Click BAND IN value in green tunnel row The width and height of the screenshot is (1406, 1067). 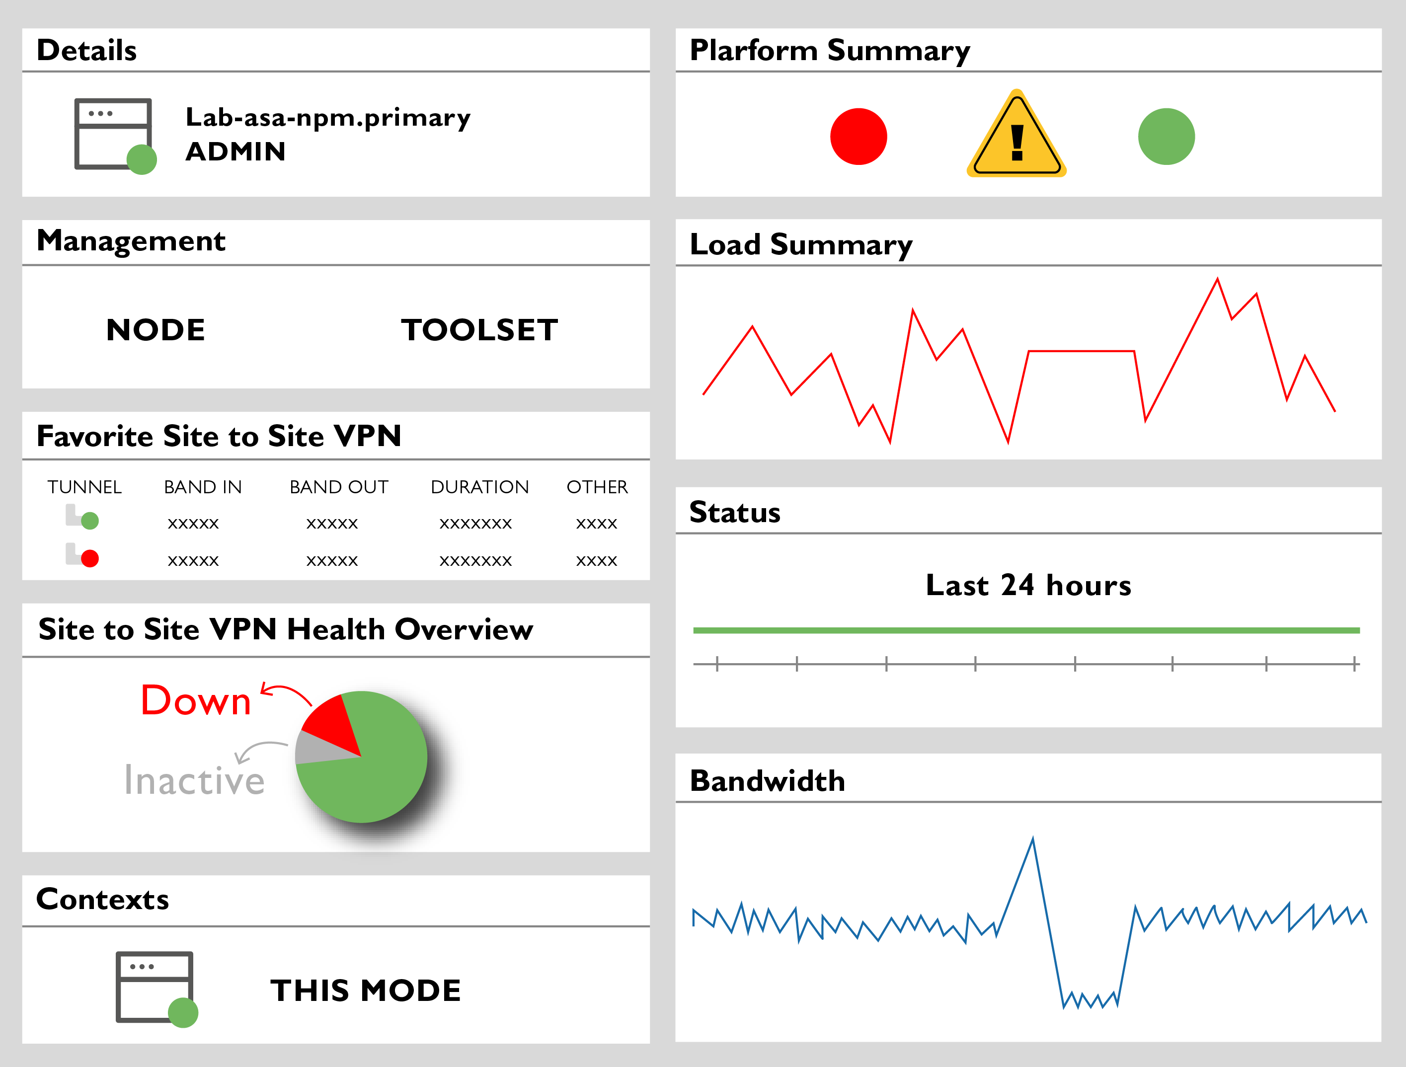193,524
